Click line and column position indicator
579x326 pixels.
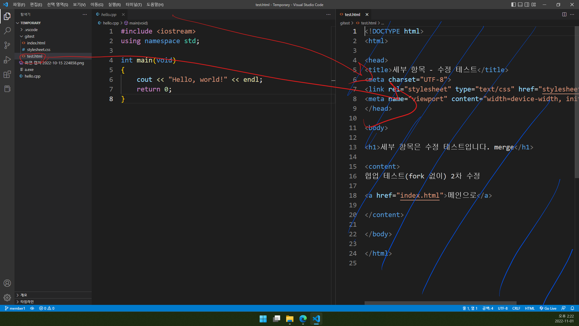click(x=470, y=308)
